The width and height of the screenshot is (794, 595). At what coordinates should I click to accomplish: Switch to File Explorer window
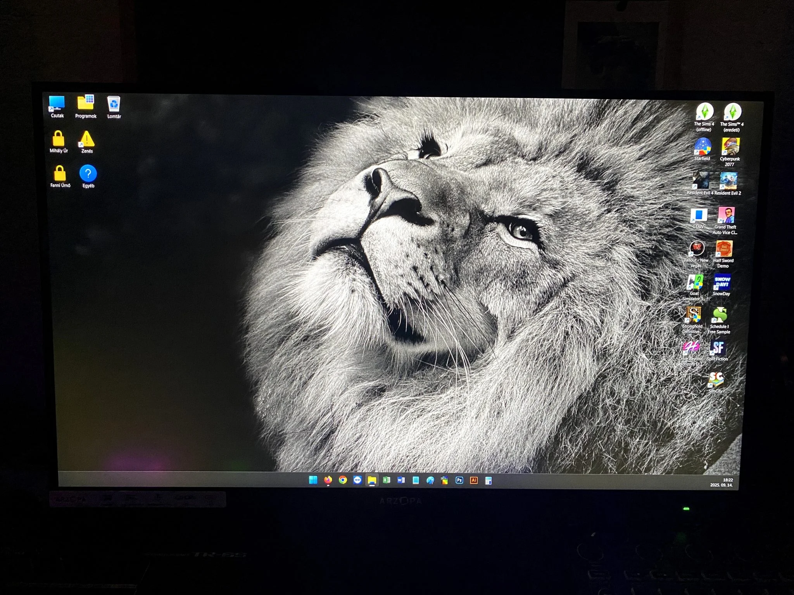(372, 480)
